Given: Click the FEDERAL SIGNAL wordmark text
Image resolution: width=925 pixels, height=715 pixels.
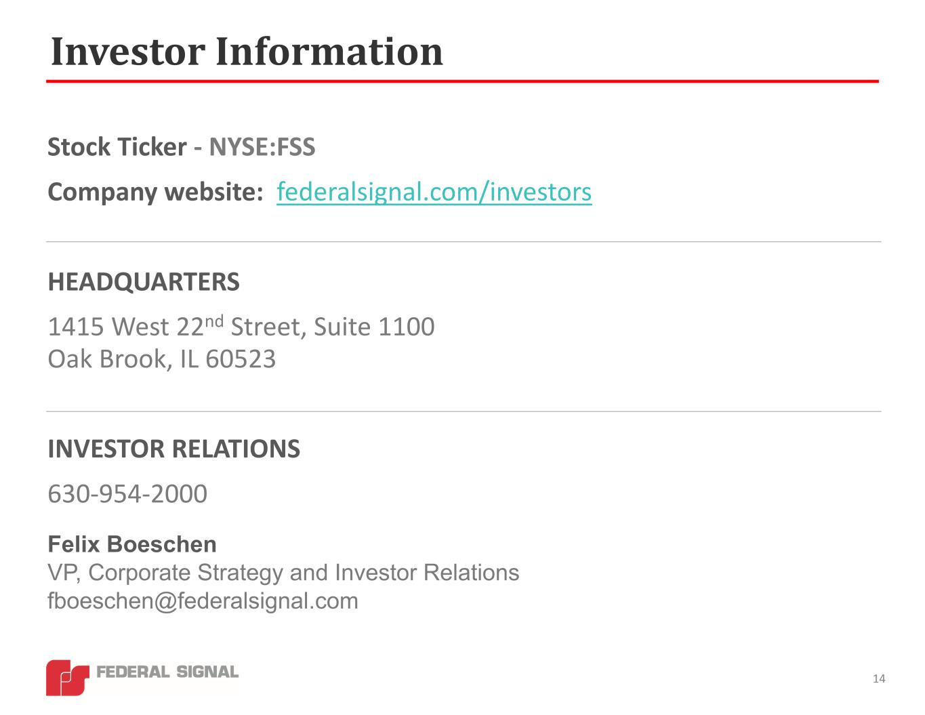Looking at the screenshot, I should (x=167, y=672).
